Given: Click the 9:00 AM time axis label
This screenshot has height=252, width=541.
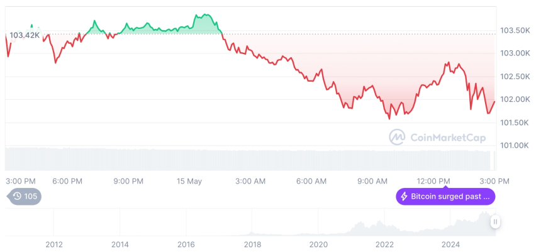Looking at the screenshot, I should [372, 181].
